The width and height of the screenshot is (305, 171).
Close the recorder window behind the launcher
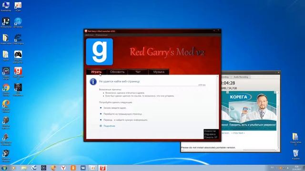pyautogui.click(x=278, y=73)
